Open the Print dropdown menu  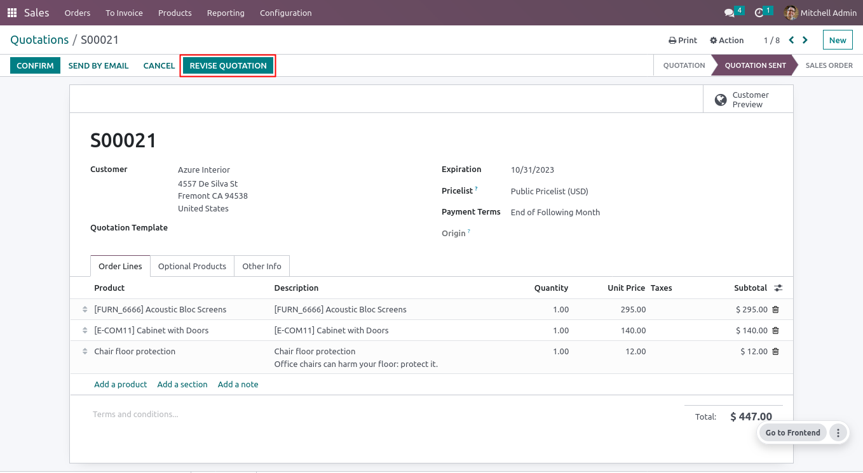[683, 40]
